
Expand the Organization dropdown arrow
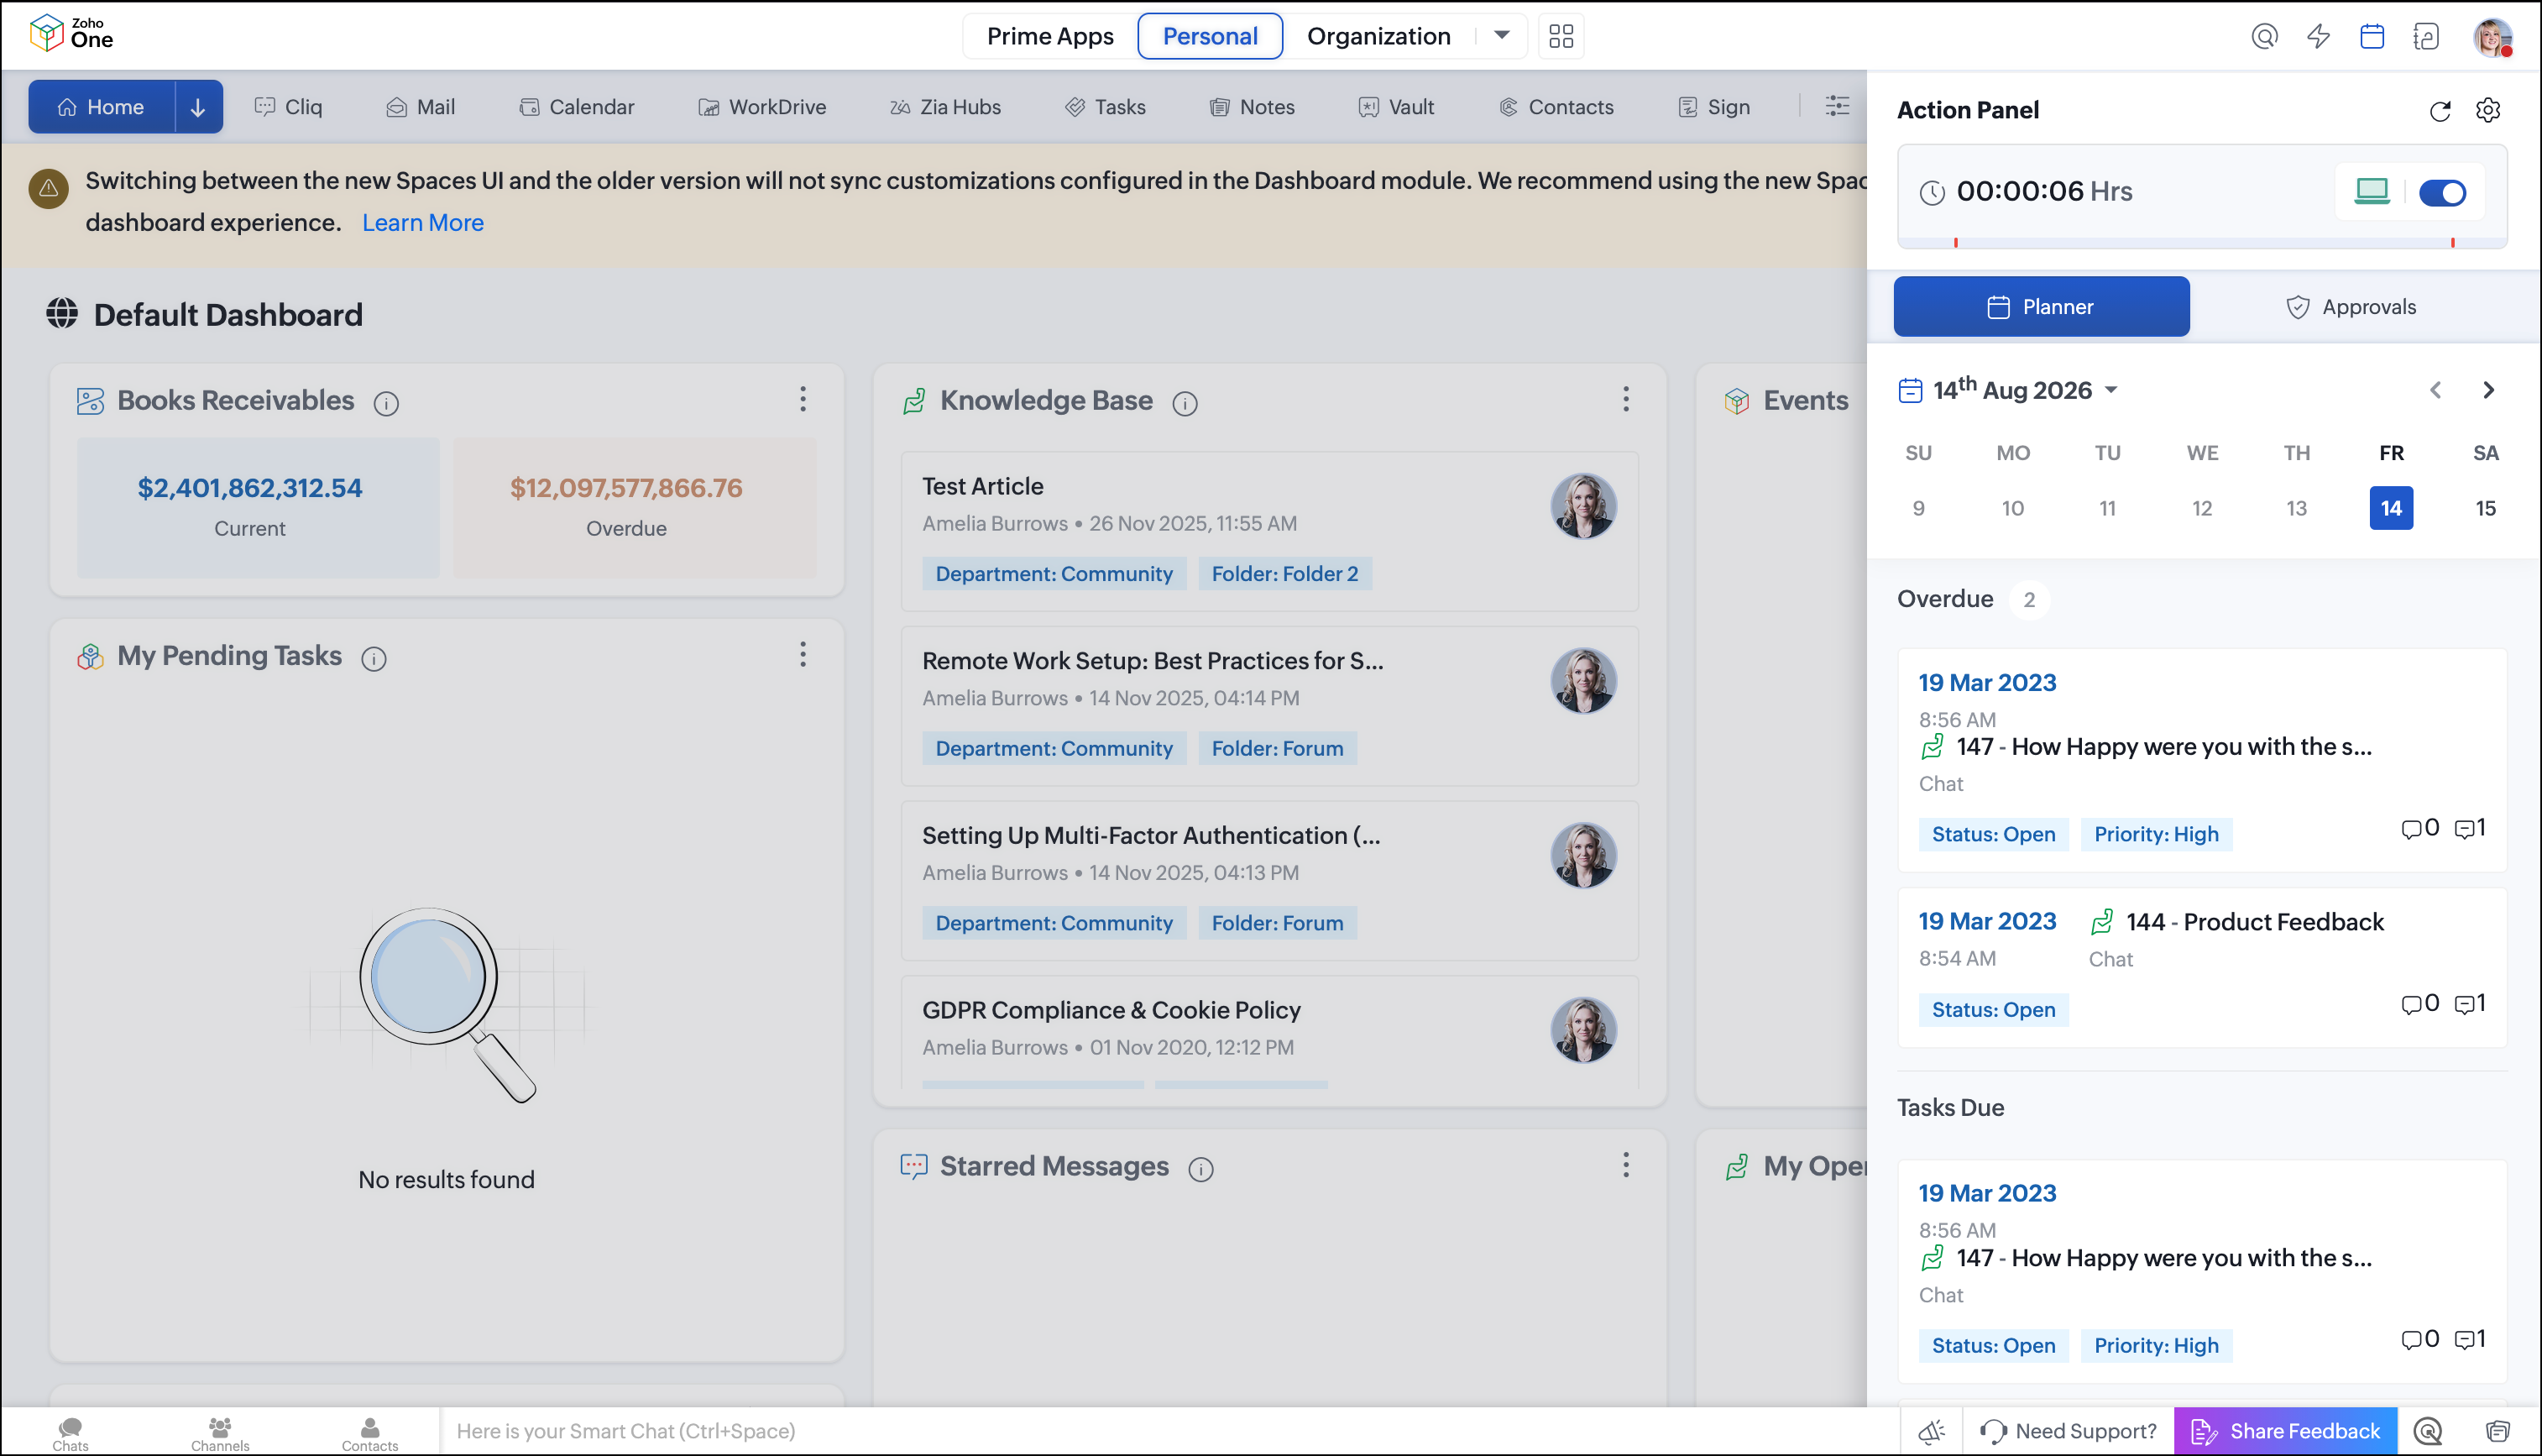click(1501, 36)
